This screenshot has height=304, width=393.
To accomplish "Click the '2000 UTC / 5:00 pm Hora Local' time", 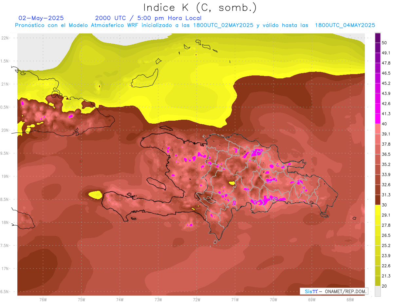I will click(x=148, y=18).
